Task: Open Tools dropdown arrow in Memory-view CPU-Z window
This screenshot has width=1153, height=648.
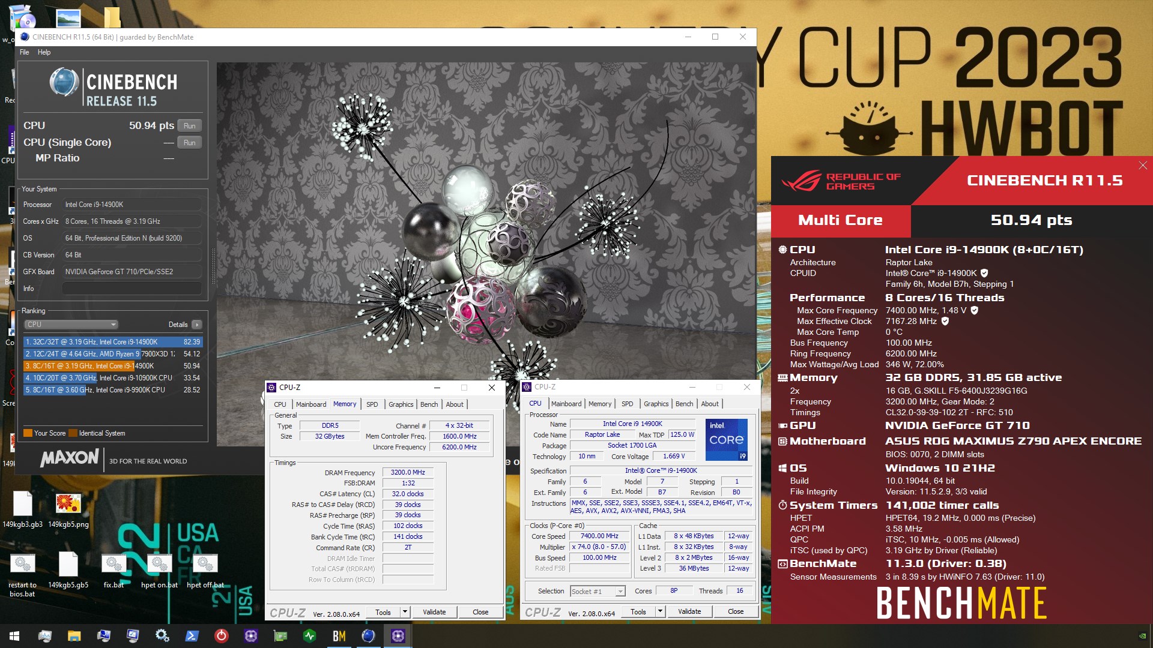Action: coord(405,612)
